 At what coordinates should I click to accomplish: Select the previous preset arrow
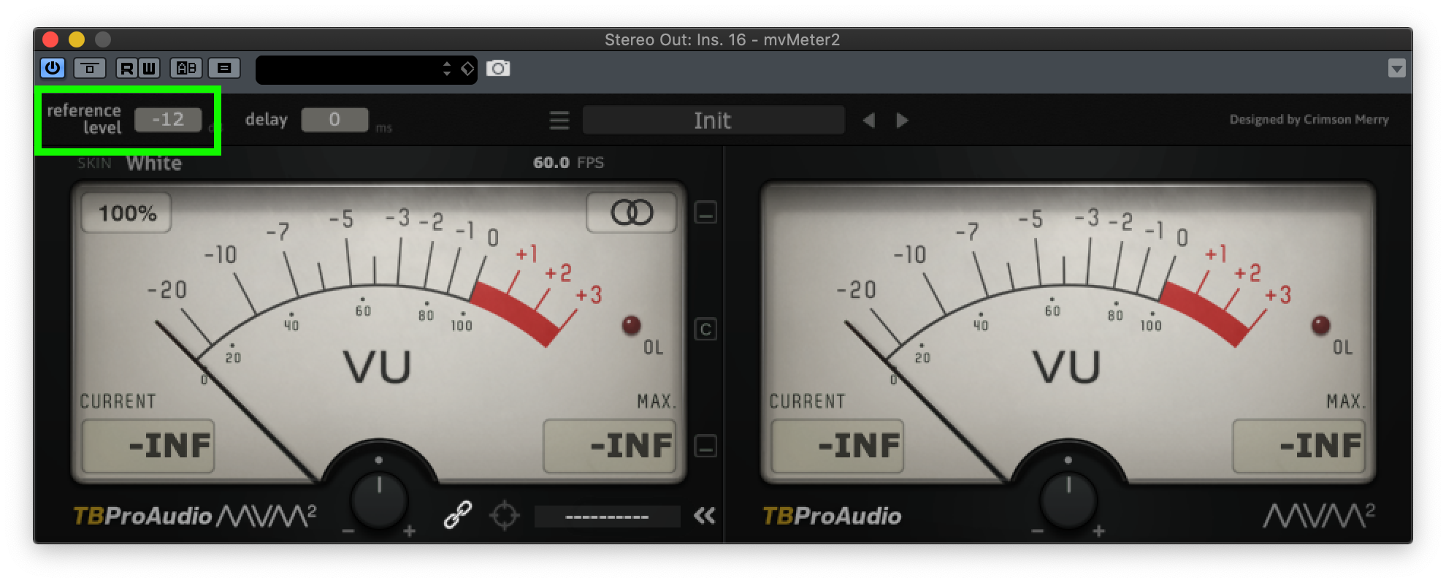(x=868, y=120)
